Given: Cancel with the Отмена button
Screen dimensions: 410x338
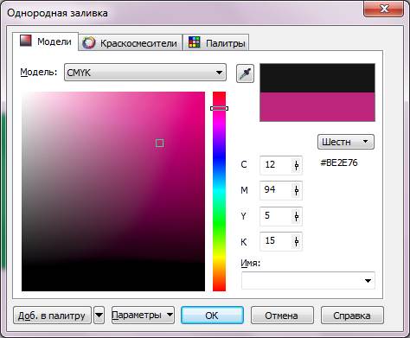Looking at the screenshot, I should click(x=282, y=316).
